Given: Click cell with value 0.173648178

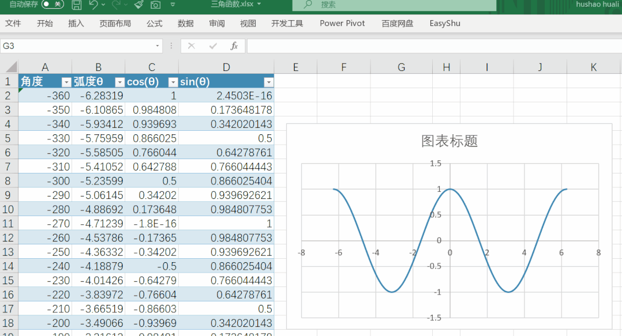Looking at the screenshot, I should coord(226,110).
